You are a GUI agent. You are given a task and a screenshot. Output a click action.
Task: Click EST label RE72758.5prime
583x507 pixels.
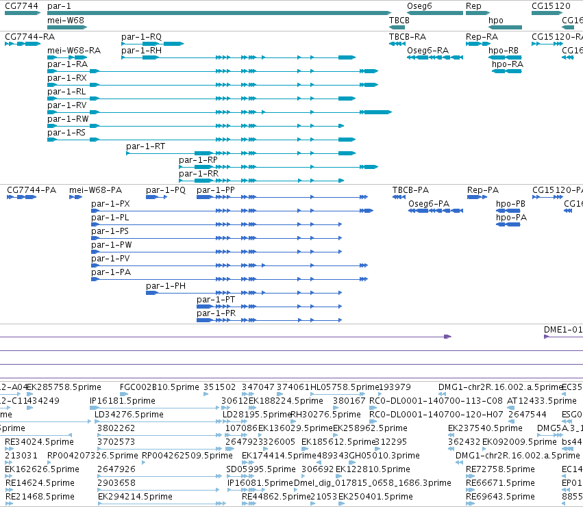point(500,469)
